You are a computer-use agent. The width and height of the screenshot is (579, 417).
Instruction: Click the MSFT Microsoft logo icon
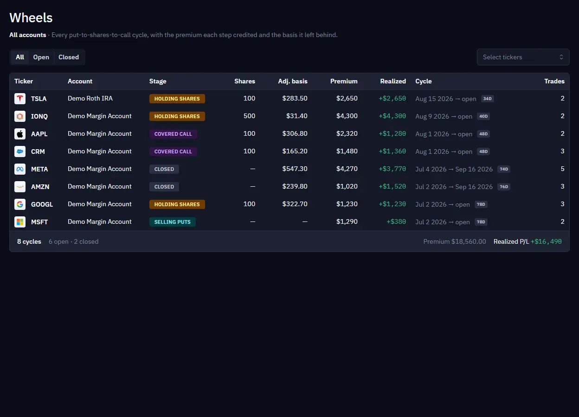(x=20, y=222)
